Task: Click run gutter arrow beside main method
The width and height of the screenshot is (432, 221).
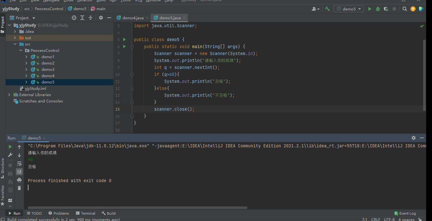Action: [x=124, y=46]
